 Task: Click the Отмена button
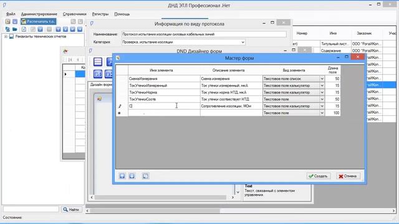tap(348, 176)
